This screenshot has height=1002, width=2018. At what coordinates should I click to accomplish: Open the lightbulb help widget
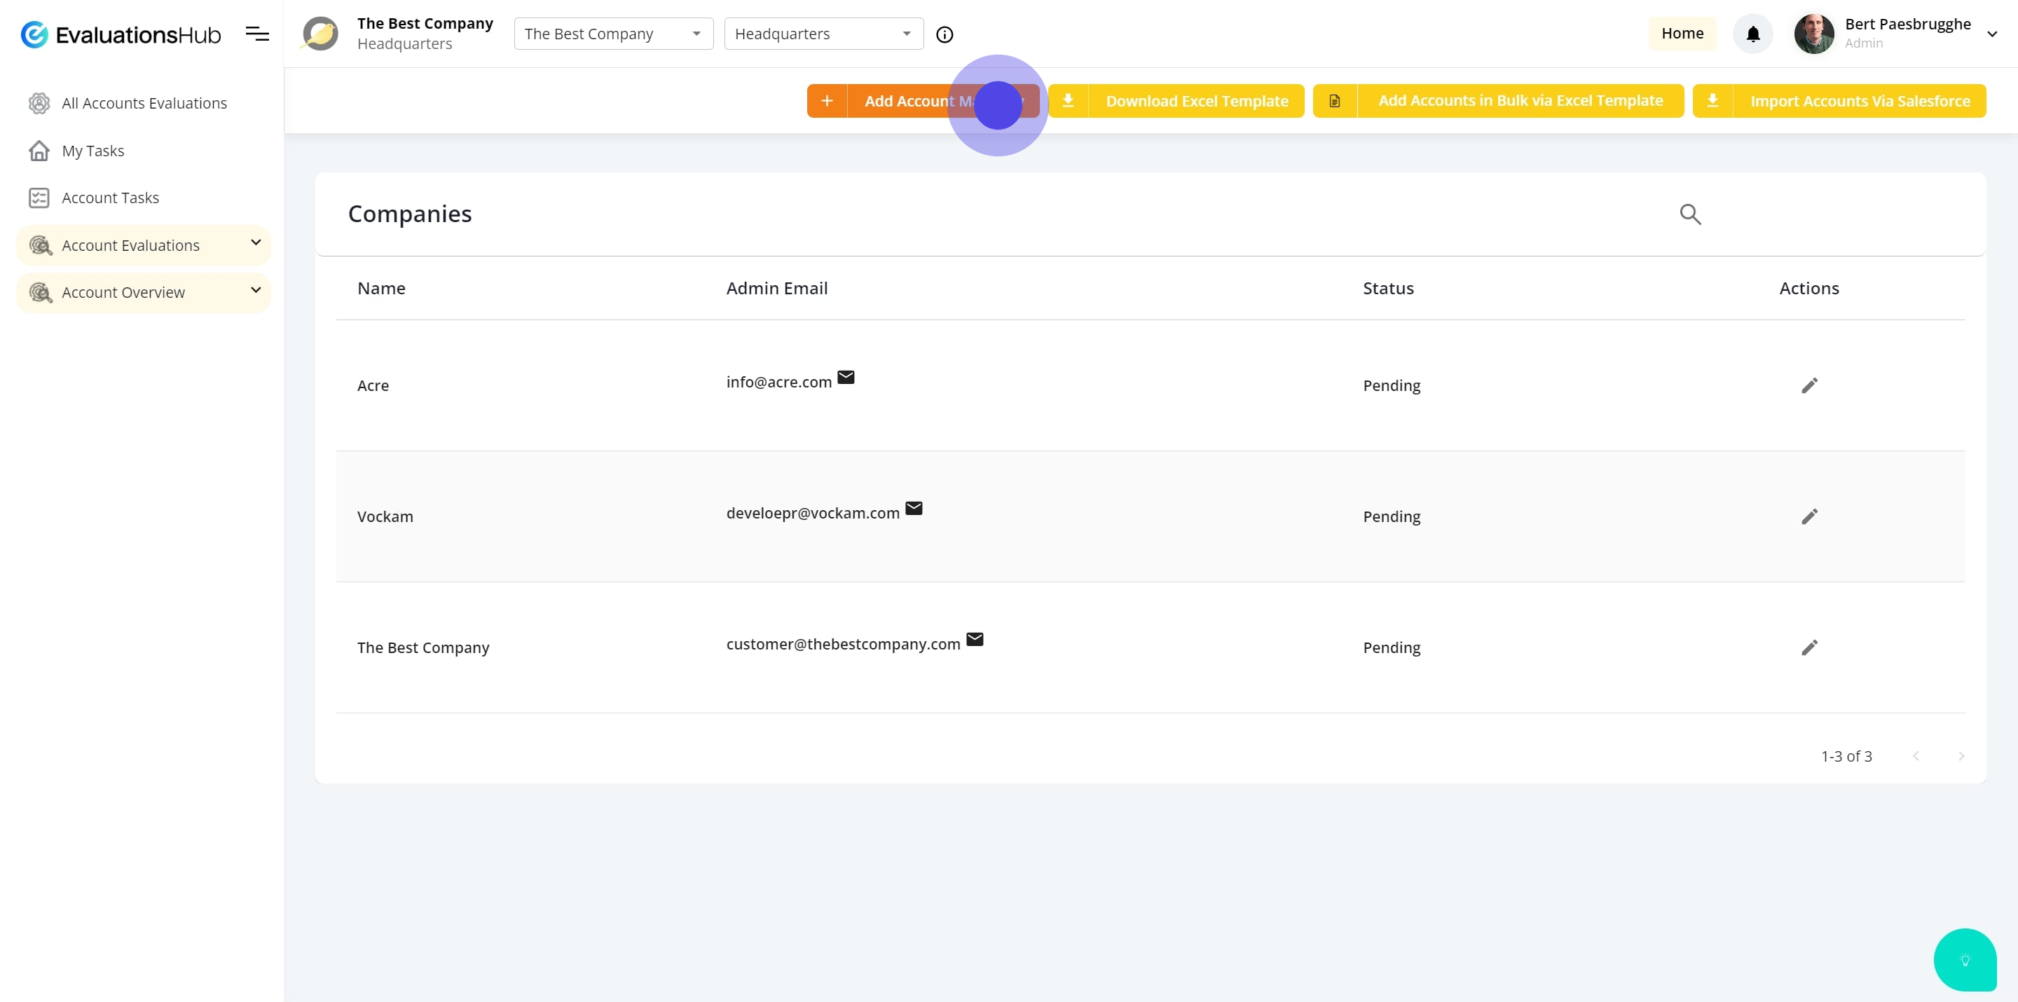pos(1964,960)
